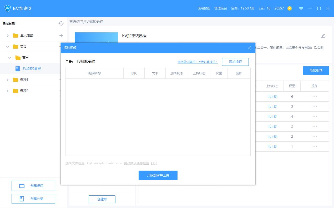Viewport: 334px width, 208px height.
Task: Click 添加视频 button inside the dialog
Action: click(235, 62)
